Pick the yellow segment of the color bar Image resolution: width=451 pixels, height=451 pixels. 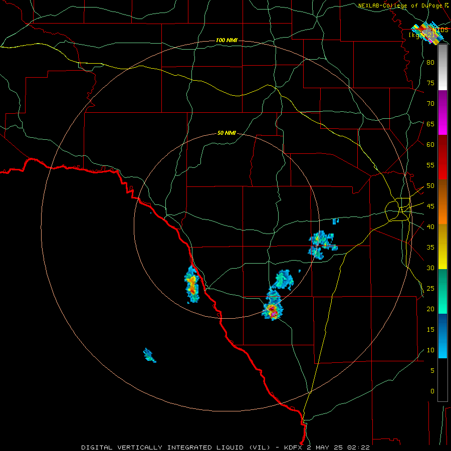point(442,247)
